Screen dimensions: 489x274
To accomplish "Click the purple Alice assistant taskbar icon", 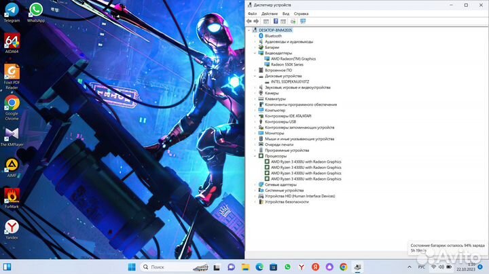I will (x=329, y=267).
